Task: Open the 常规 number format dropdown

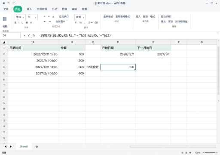Action: (x=80, y=17)
